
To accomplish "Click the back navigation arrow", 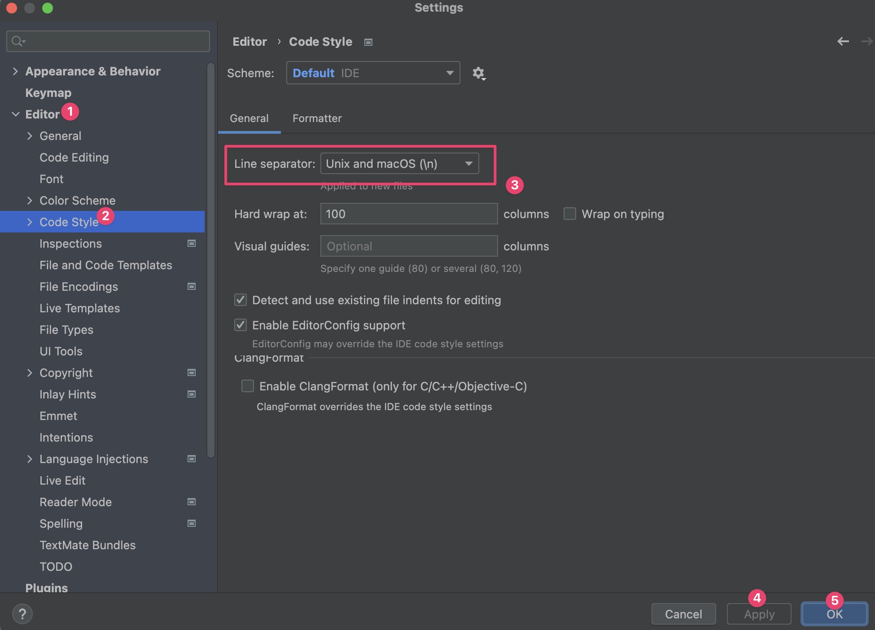I will pos(843,42).
